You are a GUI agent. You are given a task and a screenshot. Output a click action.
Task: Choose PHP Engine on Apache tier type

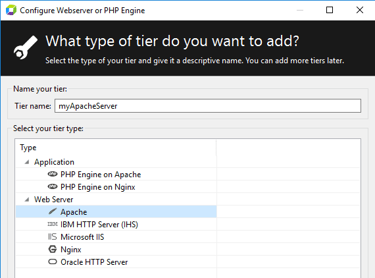(116, 175)
